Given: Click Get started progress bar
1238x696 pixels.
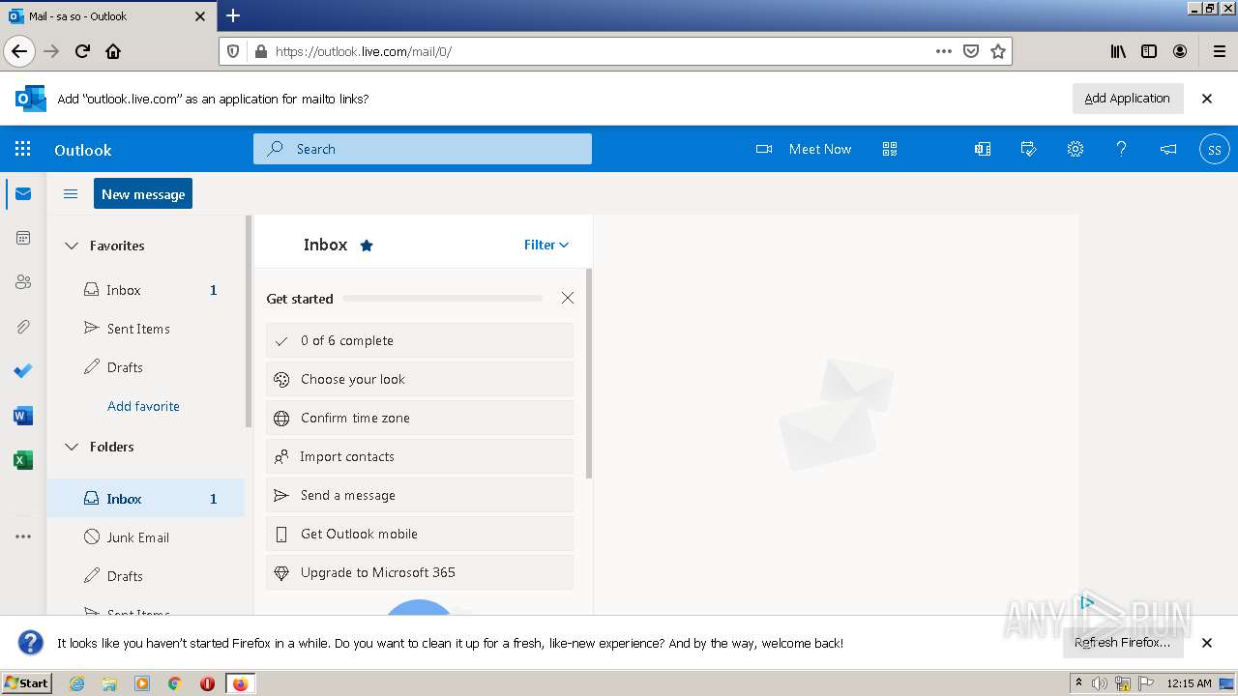Looking at the screenshot, I should 443,298.
